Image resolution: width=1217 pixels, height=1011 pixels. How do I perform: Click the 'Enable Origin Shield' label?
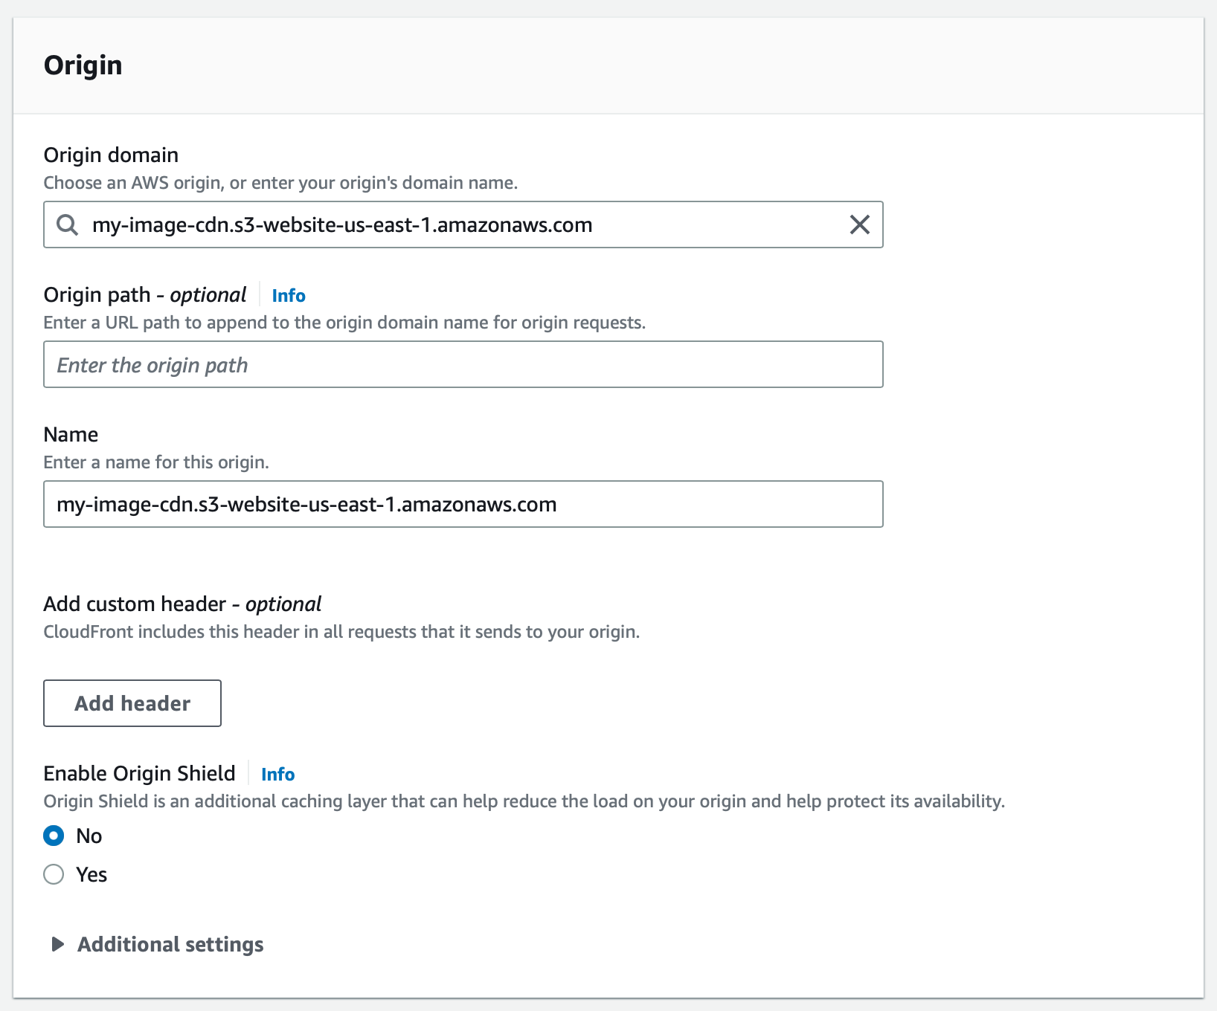pos(139,773)
